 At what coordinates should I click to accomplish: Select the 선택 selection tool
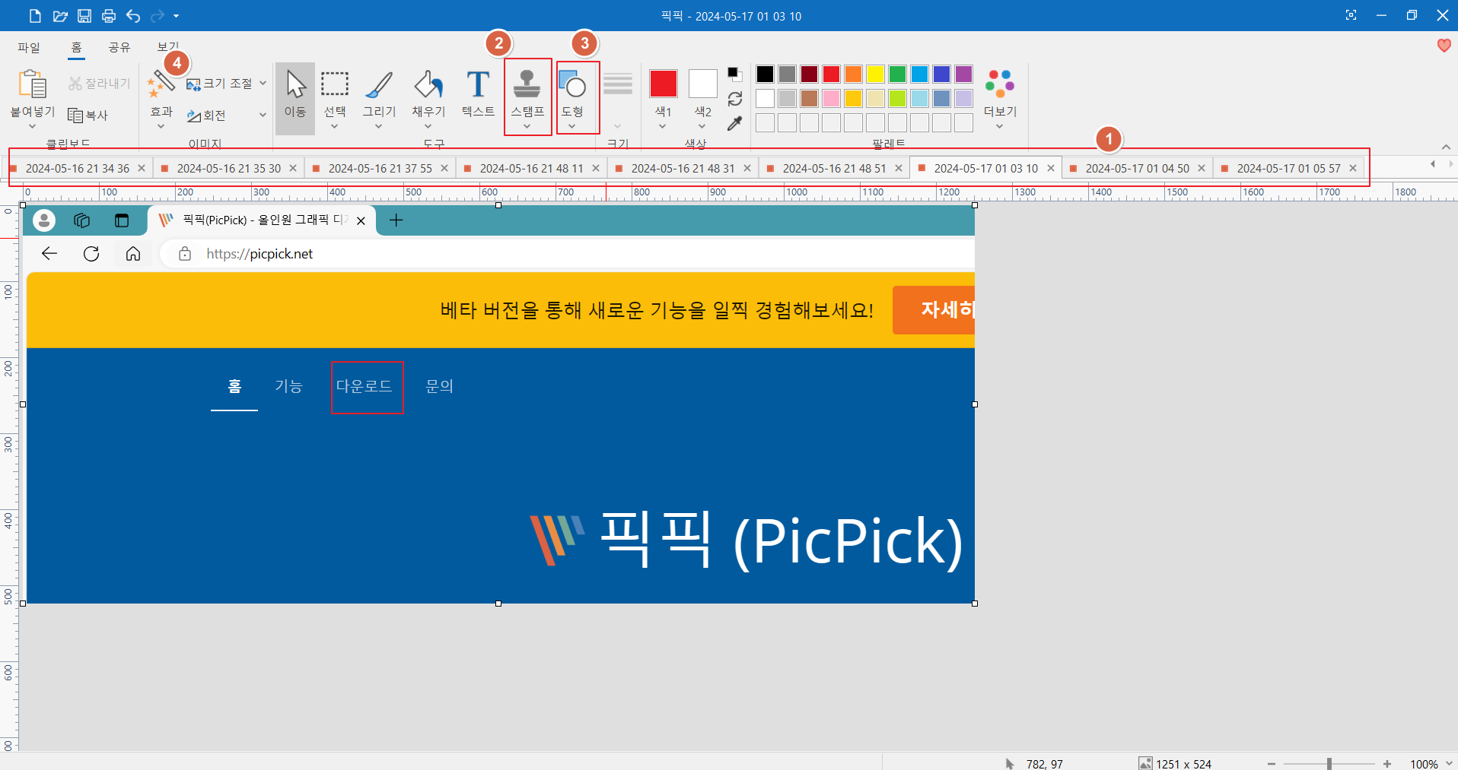pos(335,93)
